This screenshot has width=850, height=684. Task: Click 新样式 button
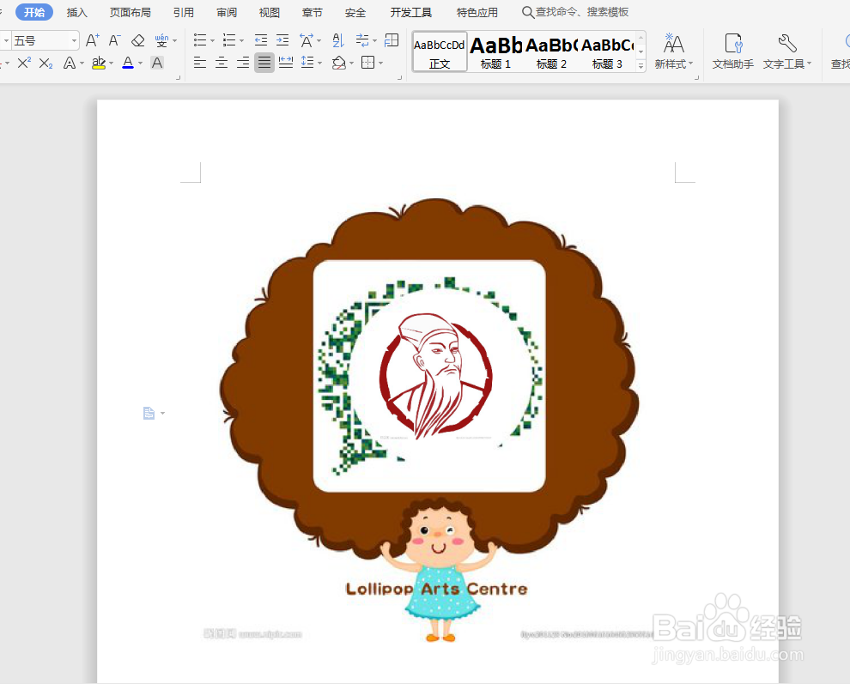[x=674, y=51]
